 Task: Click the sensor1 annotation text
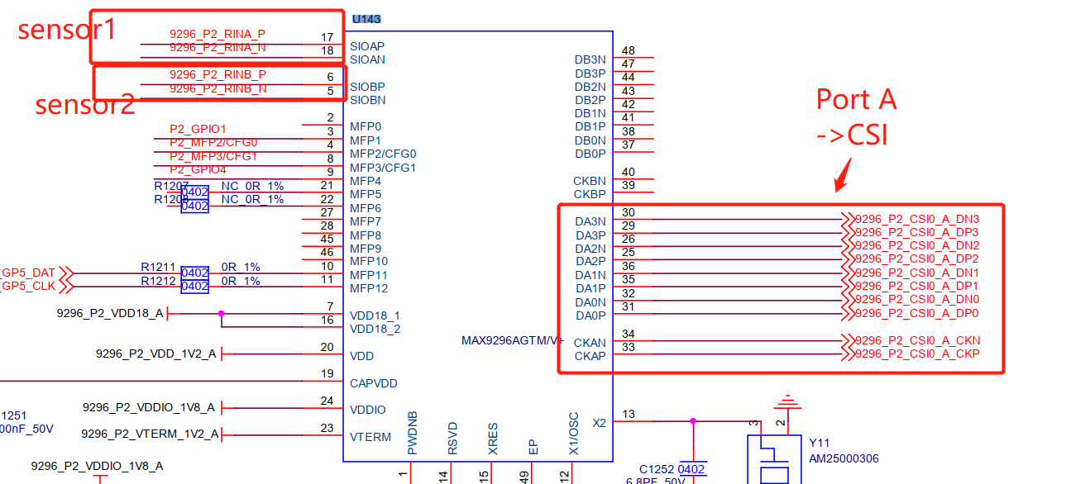[x=68, y=30]
